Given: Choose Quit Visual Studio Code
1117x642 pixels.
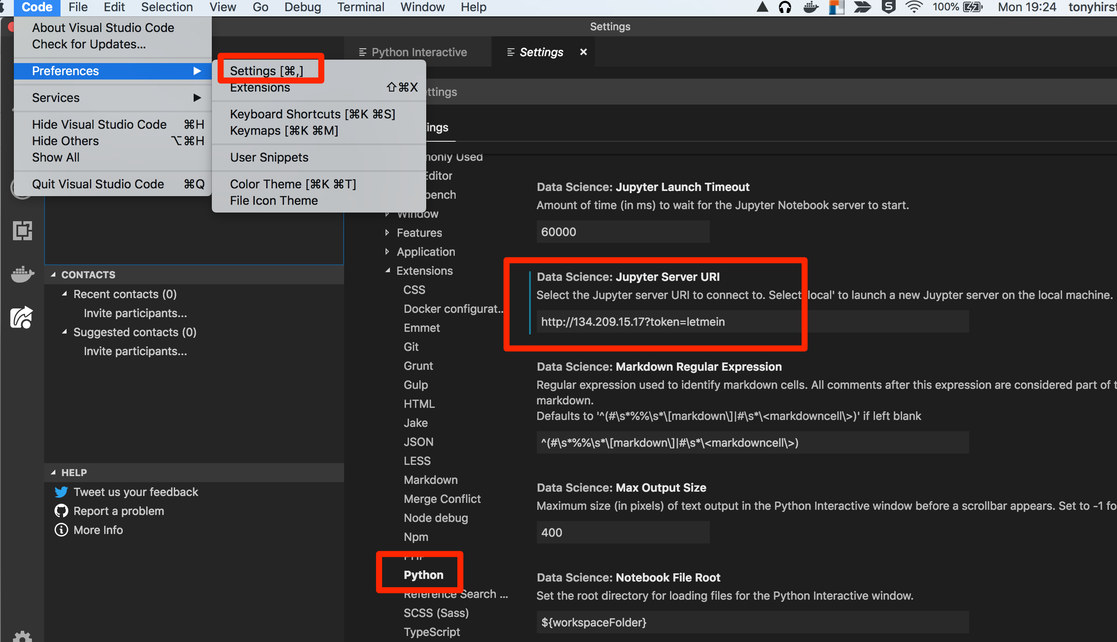Looking at the screenshot, I should click(x=112, y=184).
